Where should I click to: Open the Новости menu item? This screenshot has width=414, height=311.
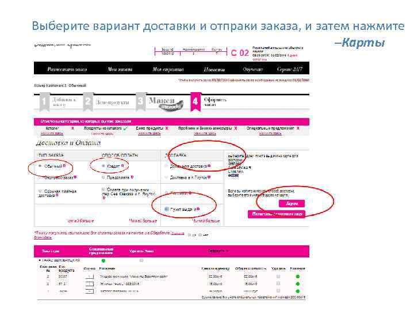pos(214,69)
